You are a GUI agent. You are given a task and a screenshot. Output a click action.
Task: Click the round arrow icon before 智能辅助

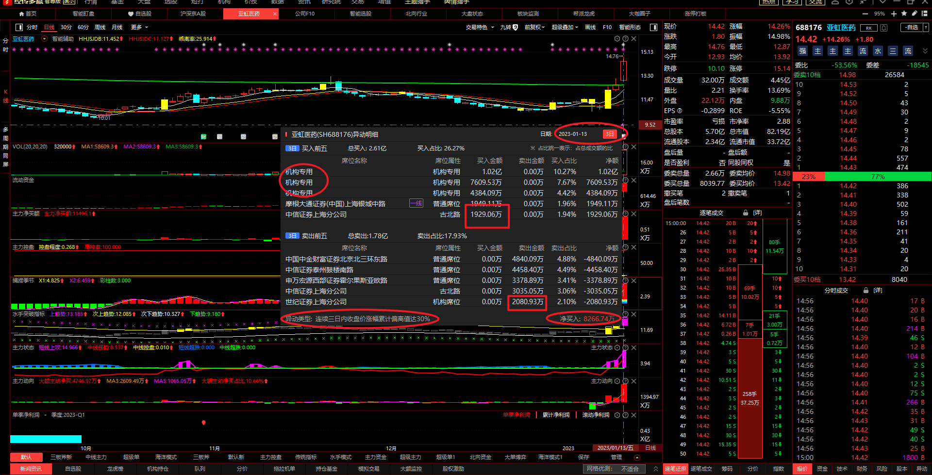point(45,38)
